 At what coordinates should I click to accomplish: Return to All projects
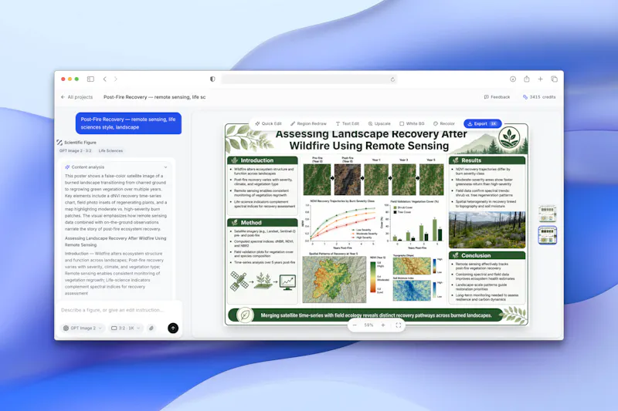76,97
